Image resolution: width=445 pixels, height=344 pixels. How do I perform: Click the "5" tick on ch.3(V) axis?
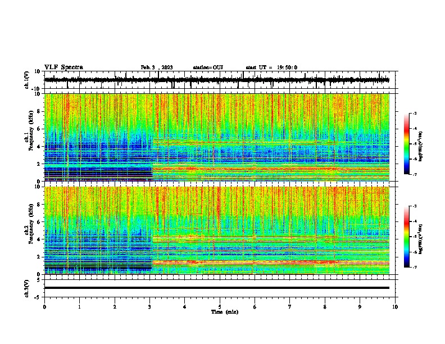coord(39,279)
